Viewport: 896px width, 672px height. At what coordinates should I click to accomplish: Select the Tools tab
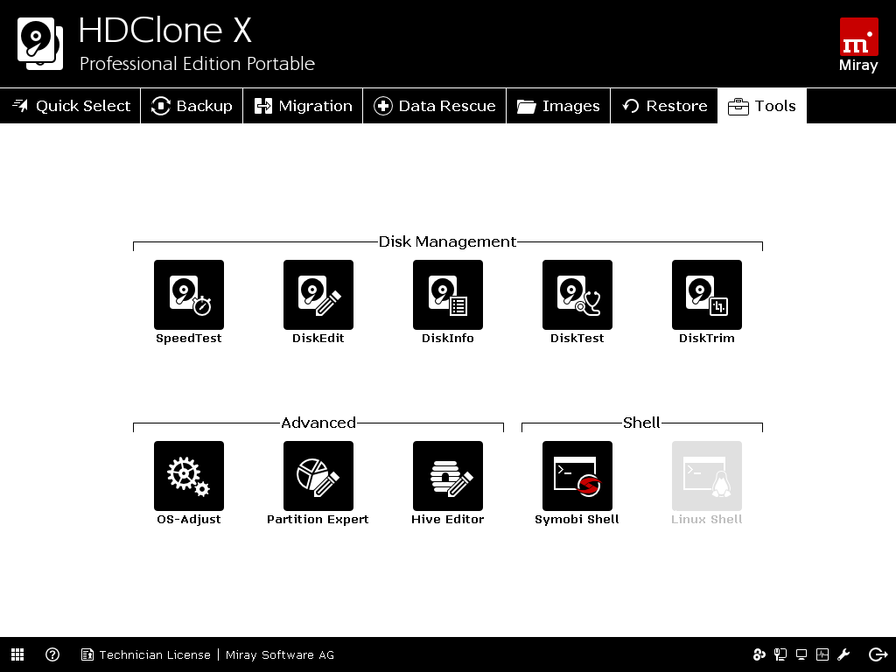pos(762,106)
